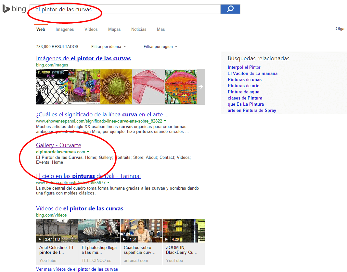Open the Noticias tab
Screen dimensions: 347x272
139,29
